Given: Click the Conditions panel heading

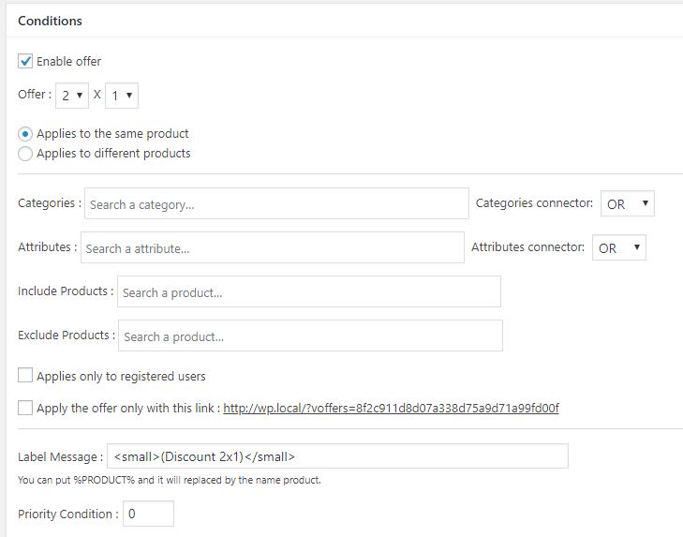Looking at the screenshot, I should (51, 21).
